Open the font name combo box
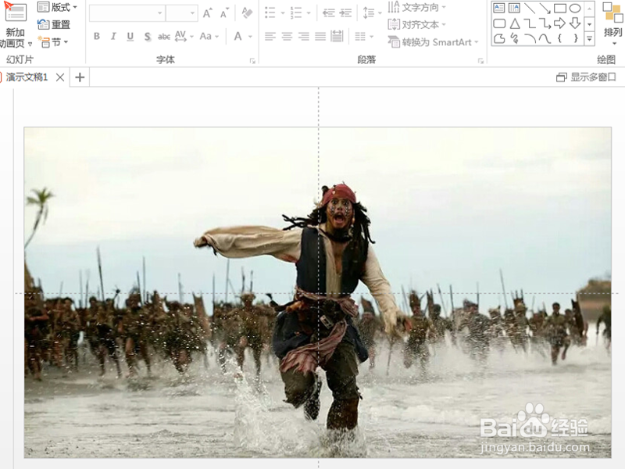 (x=127, y=13)
